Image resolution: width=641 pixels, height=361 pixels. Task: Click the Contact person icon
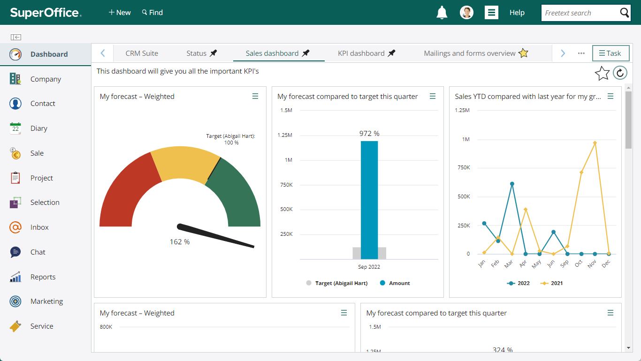15,104
